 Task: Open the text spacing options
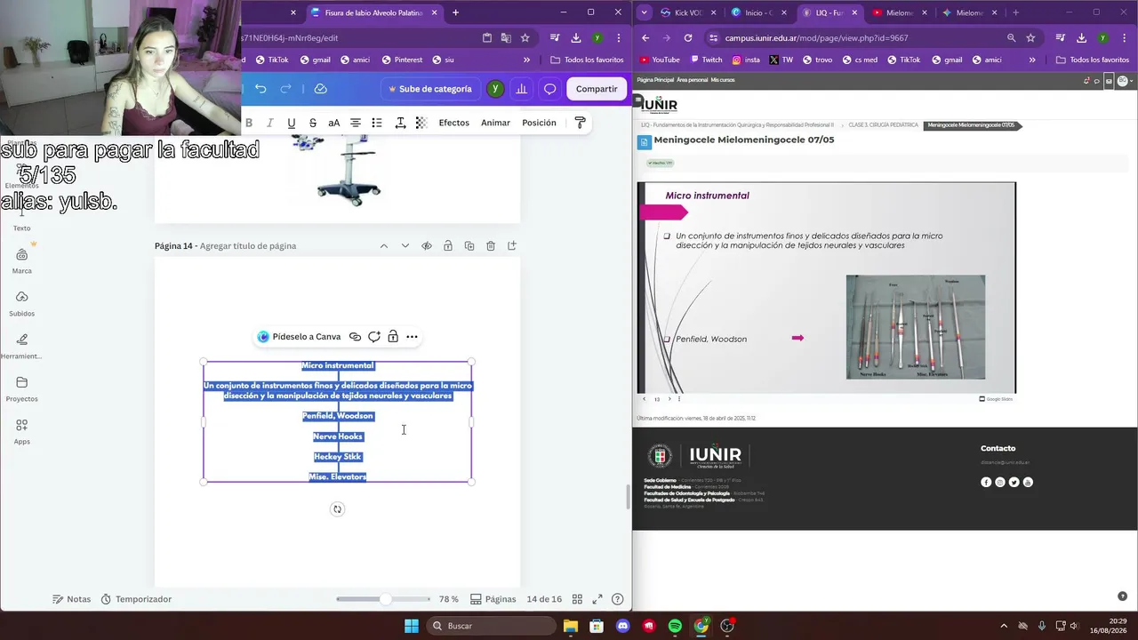pos(400,123)
